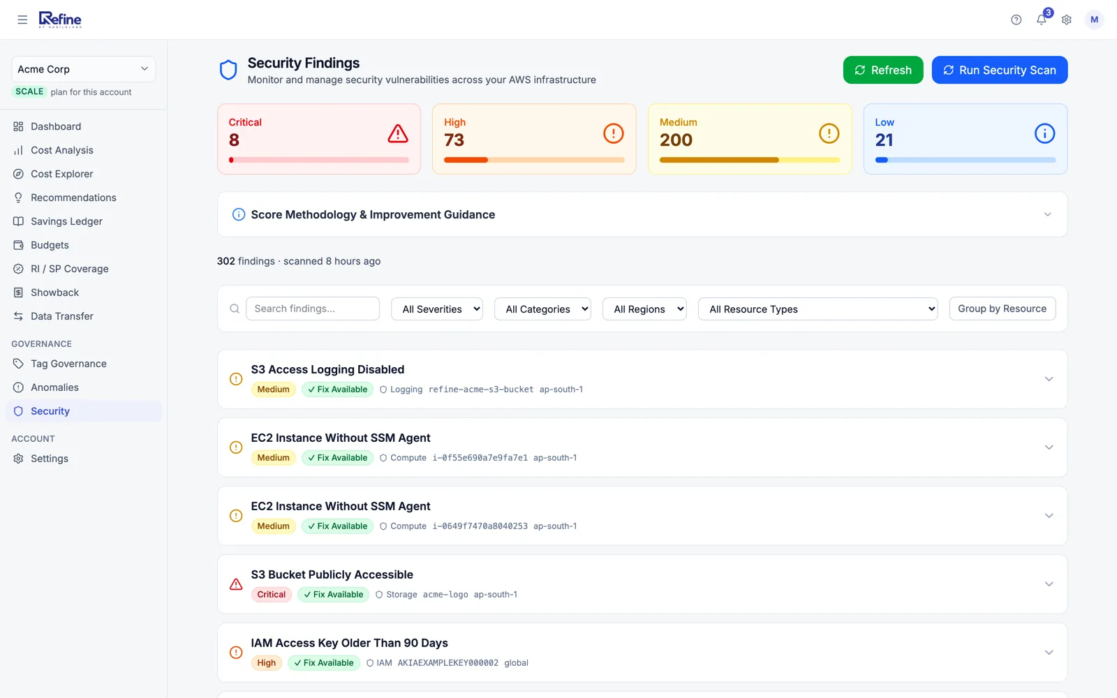Screen dimensions: 1117x698
Task: Open the All Regions dropdown
Action: (x=645, y=309)
